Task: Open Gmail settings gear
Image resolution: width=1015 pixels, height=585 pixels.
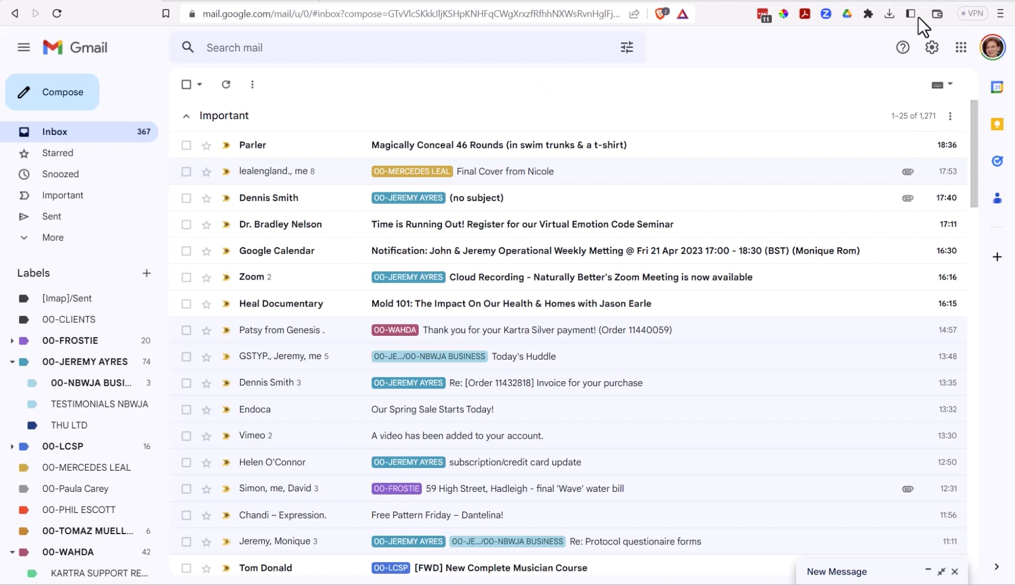Action: tap(932, 47)
